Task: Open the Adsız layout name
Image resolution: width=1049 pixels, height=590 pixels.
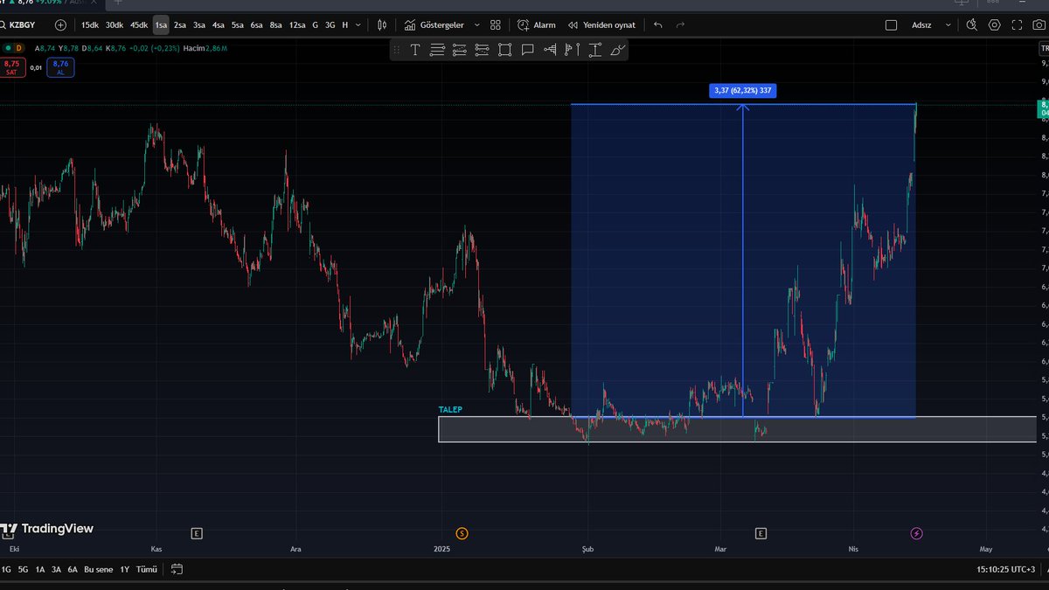Action: pos(922,25)
